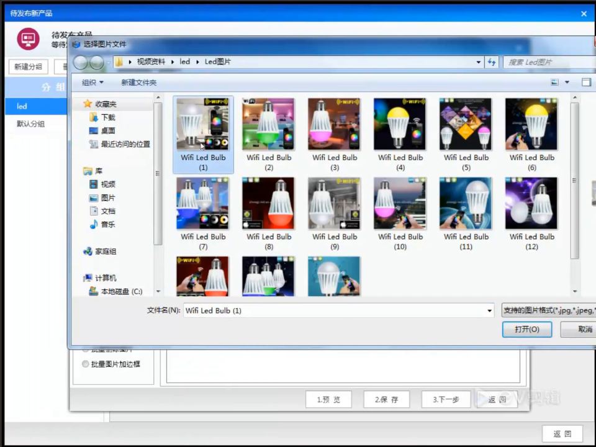Image resolution: width=596 pixels, height=447 pixels.
Task: Click the three-bulbs dark thumbnail in bottom row
Action: [268, 276]
